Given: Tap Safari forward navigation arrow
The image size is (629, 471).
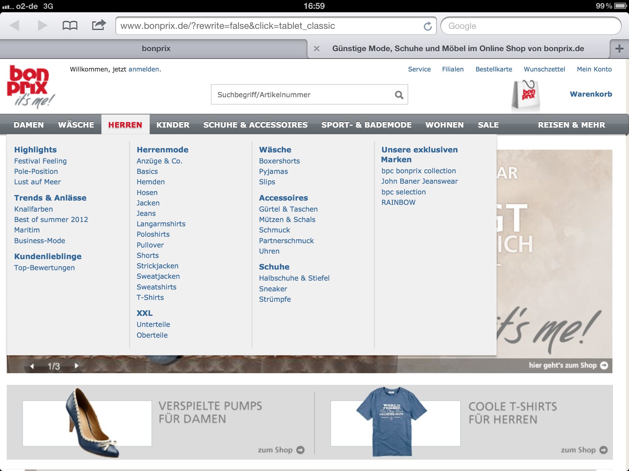Looking at the screenshot, I should point(42,25).
